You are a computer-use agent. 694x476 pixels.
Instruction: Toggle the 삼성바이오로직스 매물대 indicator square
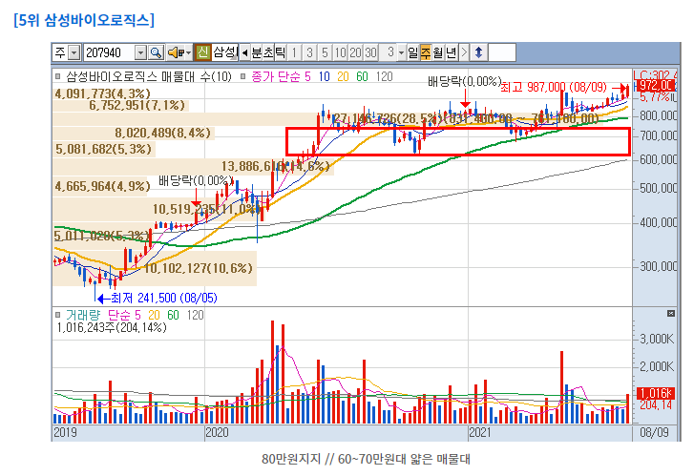(57, 76)
